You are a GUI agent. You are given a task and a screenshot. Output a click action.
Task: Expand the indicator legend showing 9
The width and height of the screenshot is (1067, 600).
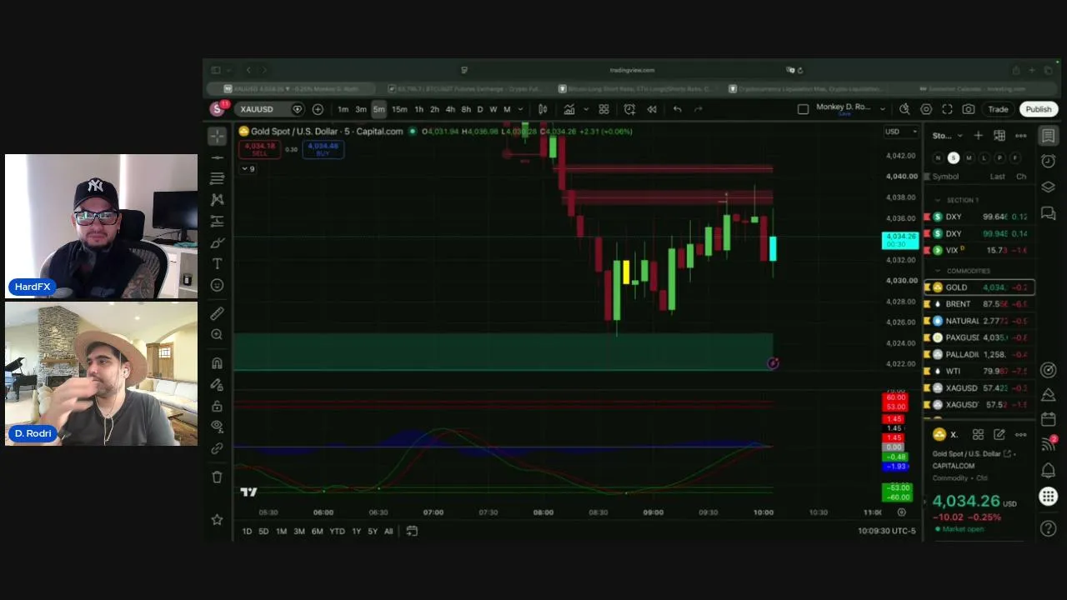[248, 168]
